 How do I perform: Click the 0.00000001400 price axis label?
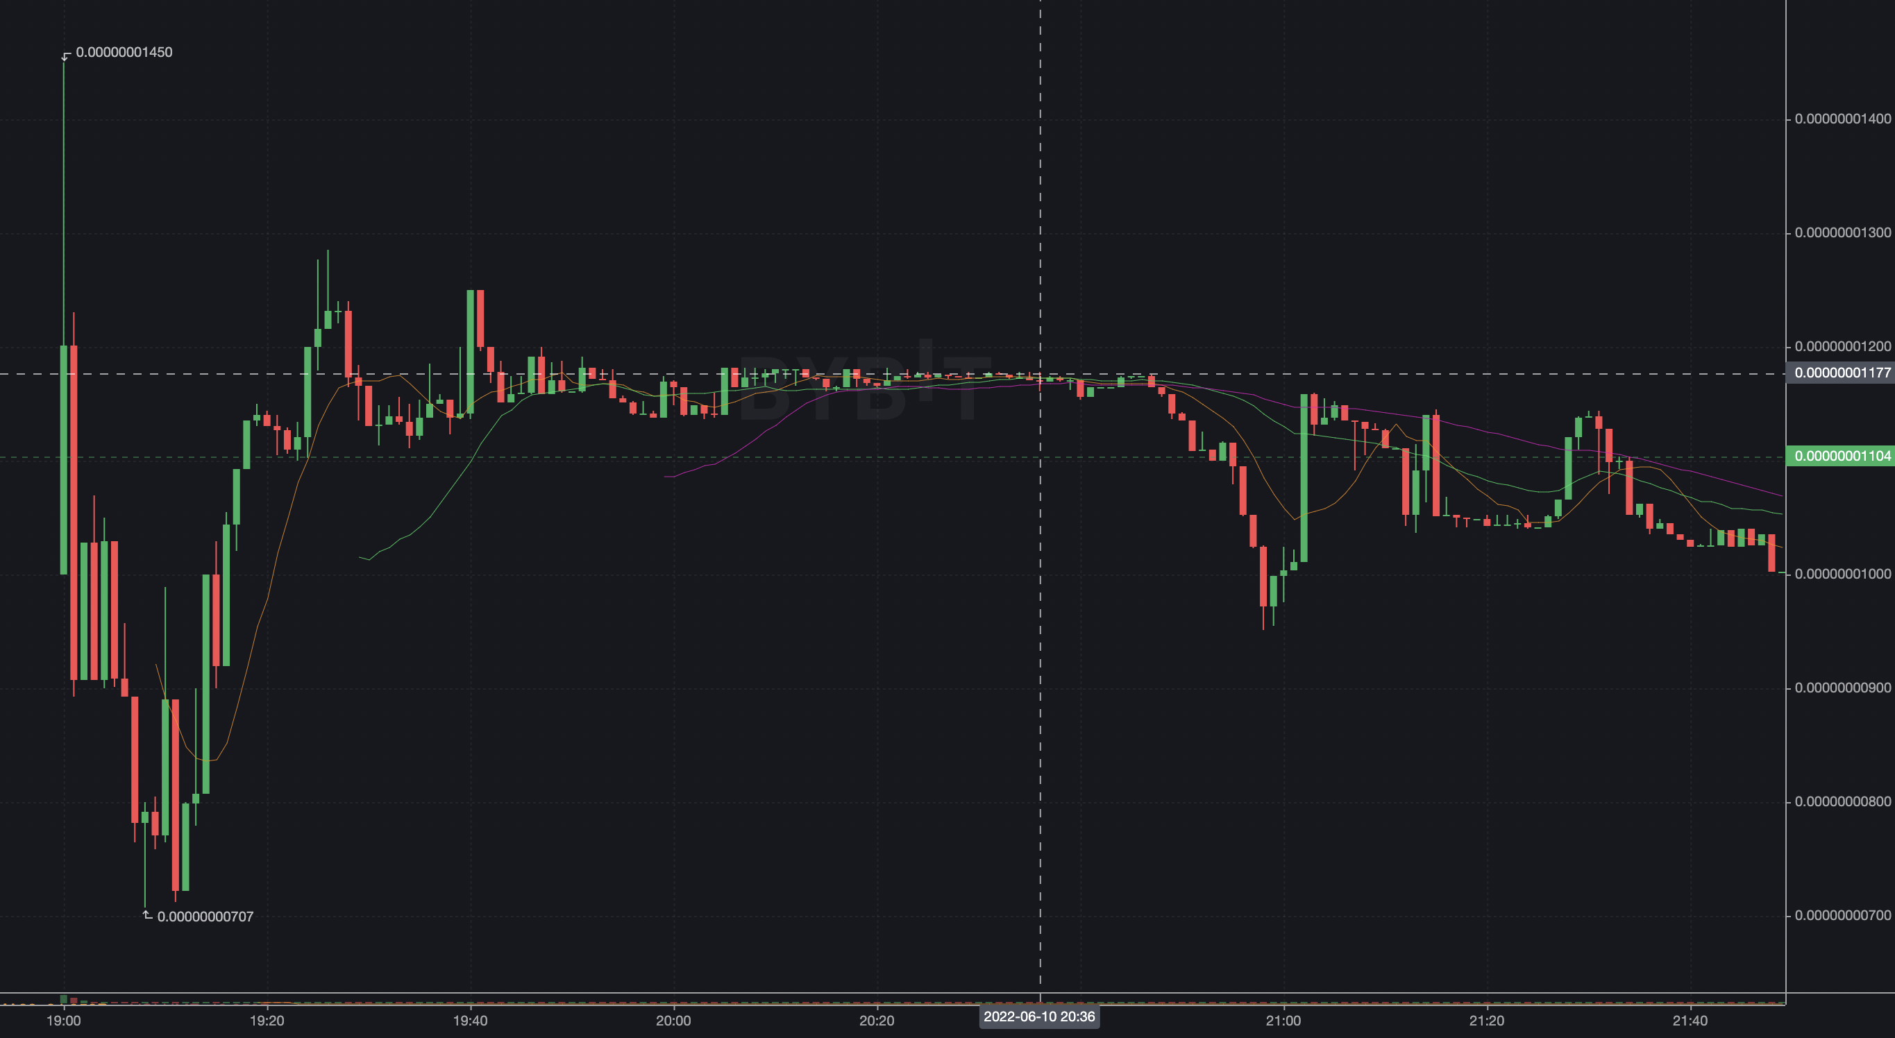[x=1842, y=119]
